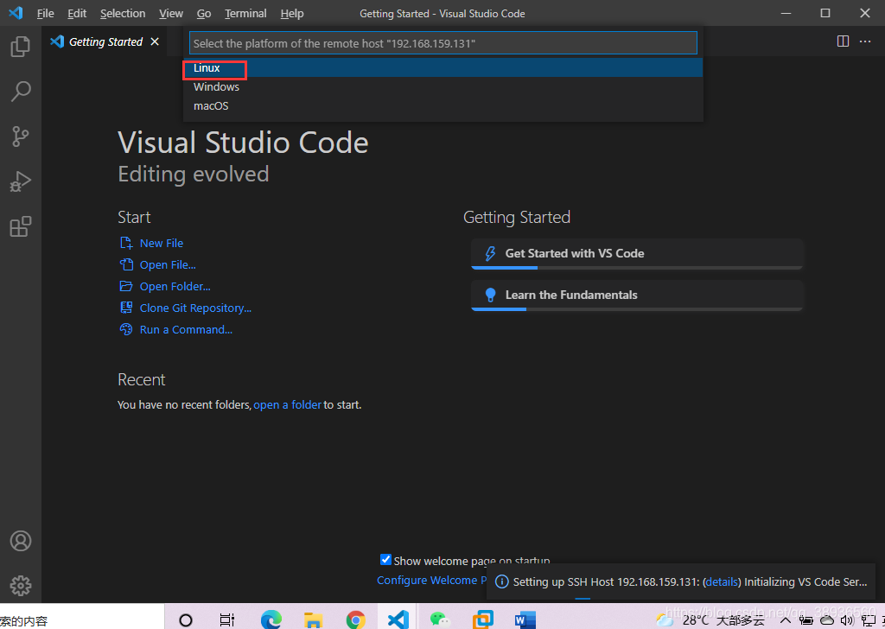
Task: Click the Cortana circle icon on taskbar
Action: tap(186, 620)
